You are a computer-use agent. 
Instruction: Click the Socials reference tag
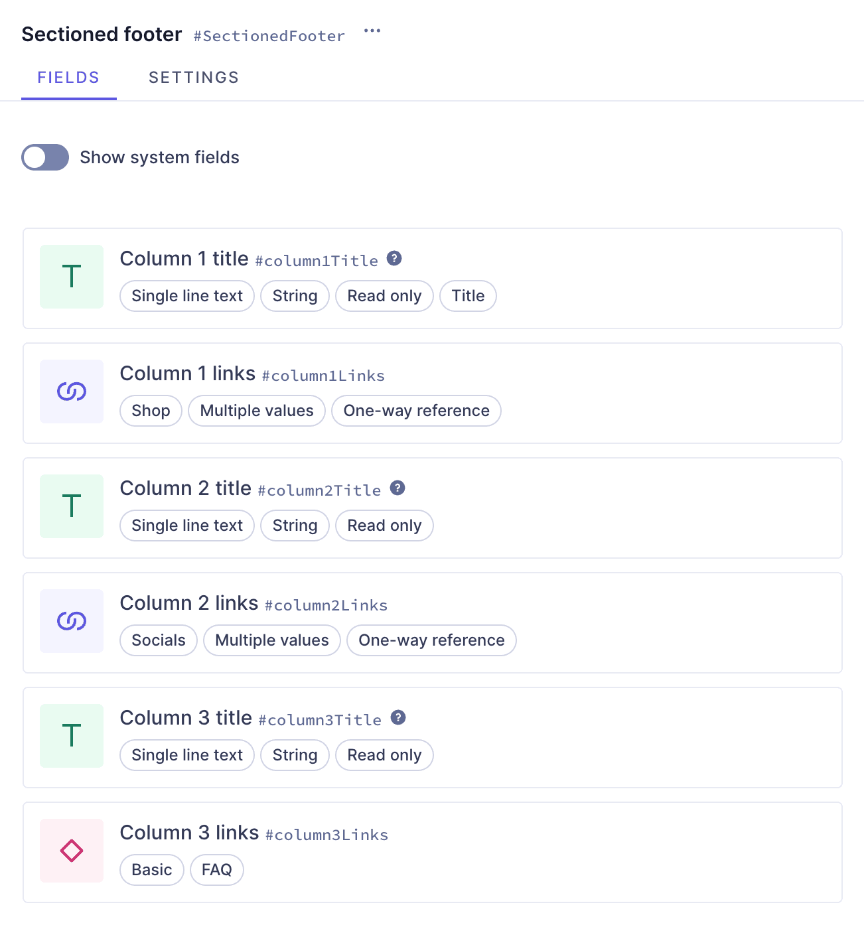(159, 640)
